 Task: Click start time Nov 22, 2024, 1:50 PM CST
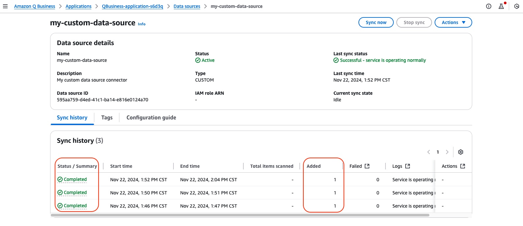[x=138, y=193]
